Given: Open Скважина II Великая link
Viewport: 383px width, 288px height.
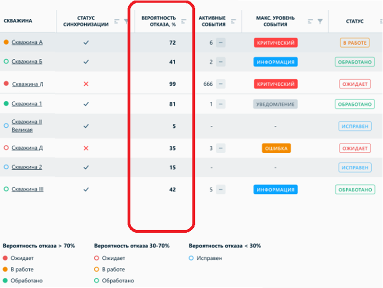Looking at the screenshot, I should 27,126.
